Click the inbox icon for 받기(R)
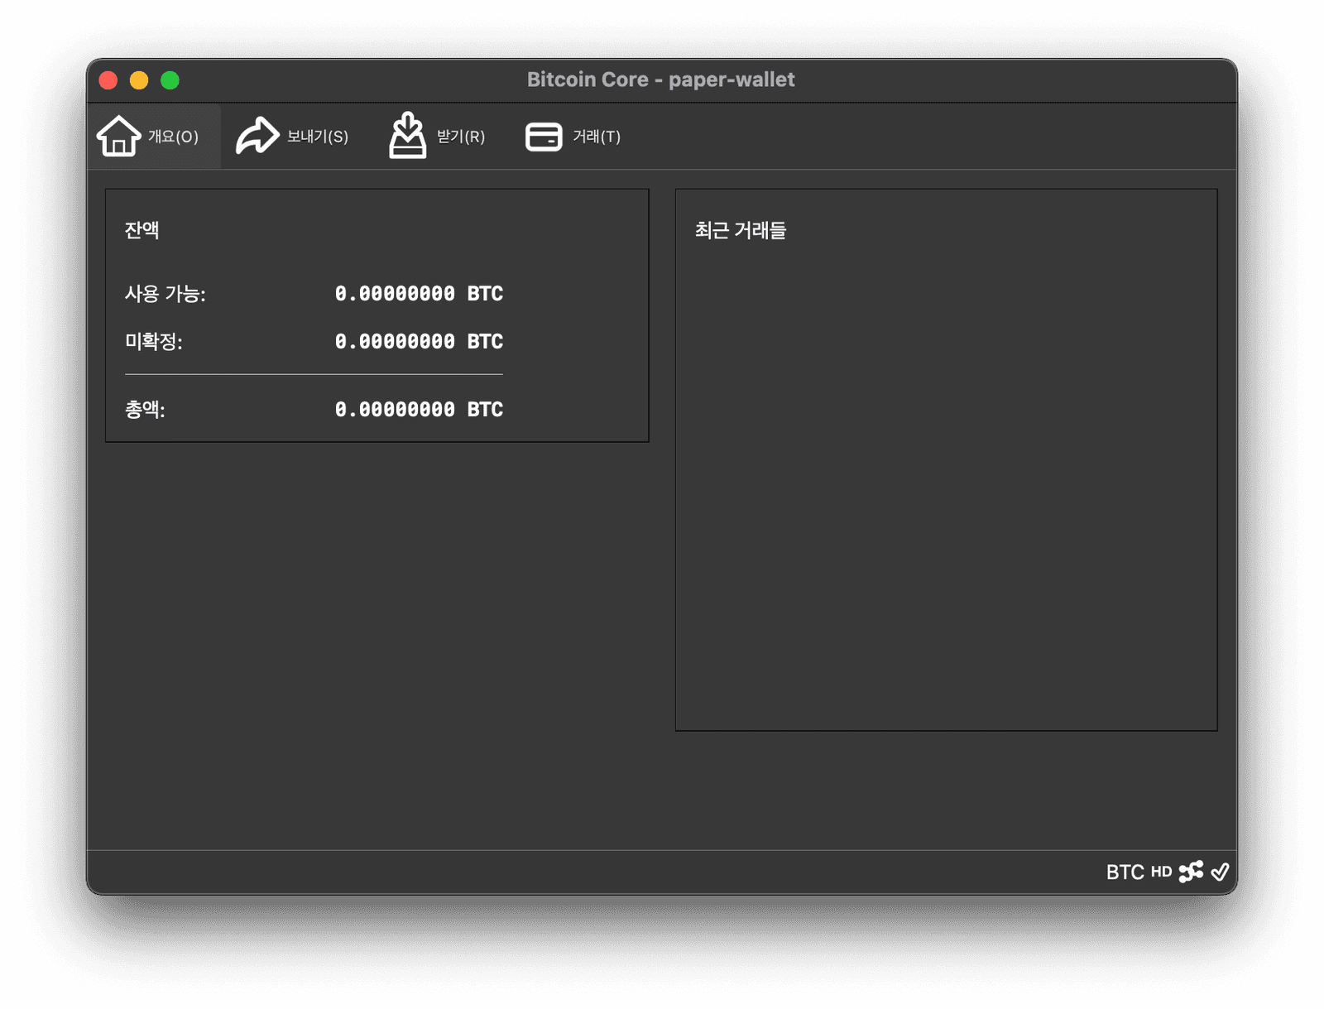The width and height of the screenshot is (1324, 1009). (406, 134)
